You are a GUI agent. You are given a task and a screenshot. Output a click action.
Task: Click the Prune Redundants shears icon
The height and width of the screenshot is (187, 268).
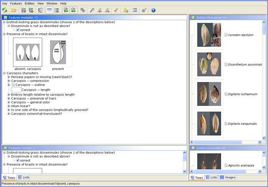point(116,10)
